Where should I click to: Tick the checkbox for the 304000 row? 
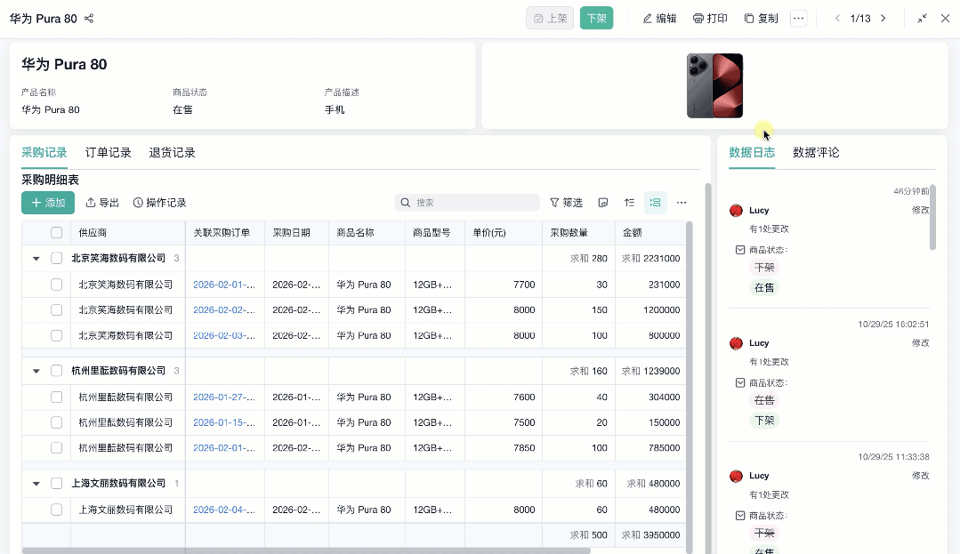[x=56, y=397]
